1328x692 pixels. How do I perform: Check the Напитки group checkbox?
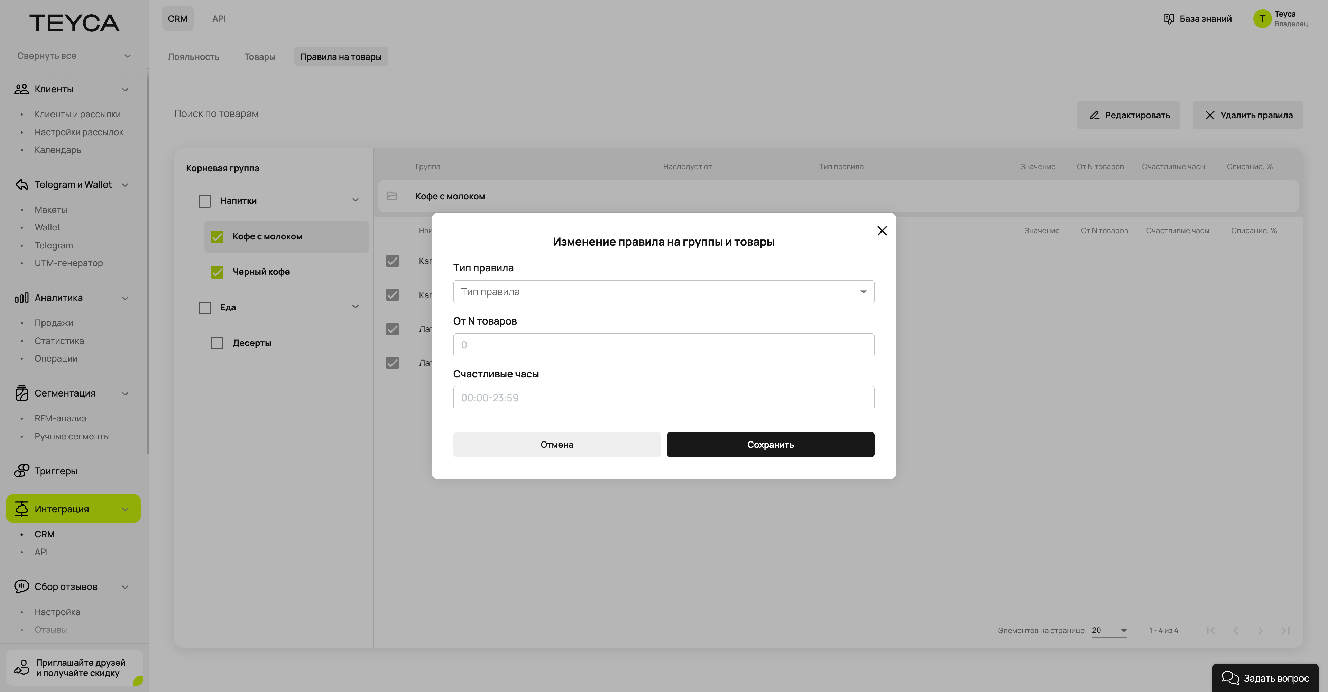pyautogui.click(x=205, y=201)
